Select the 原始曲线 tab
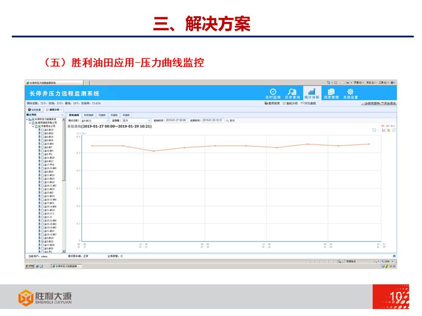 (x=74, y=115)
